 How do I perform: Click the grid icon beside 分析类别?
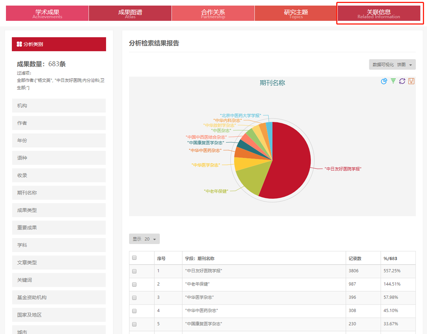pyautogui.click(x=19, y=44)
